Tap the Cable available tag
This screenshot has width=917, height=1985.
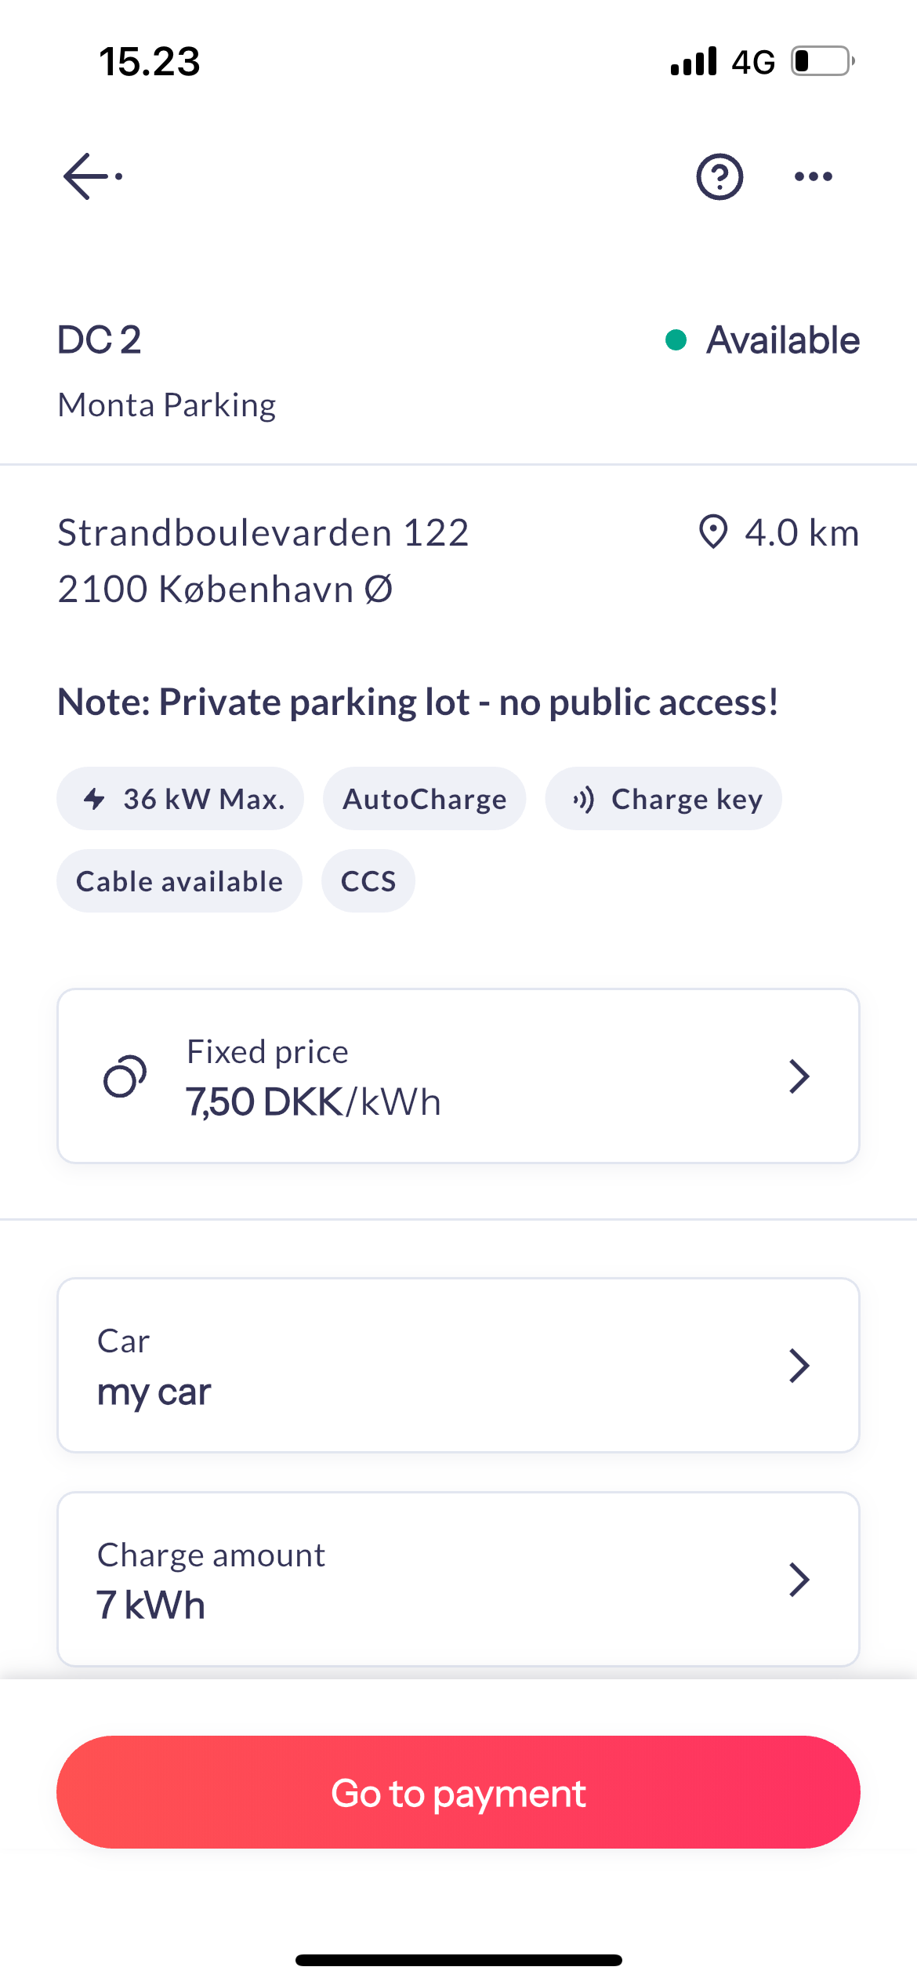click(x=179, y=881)
